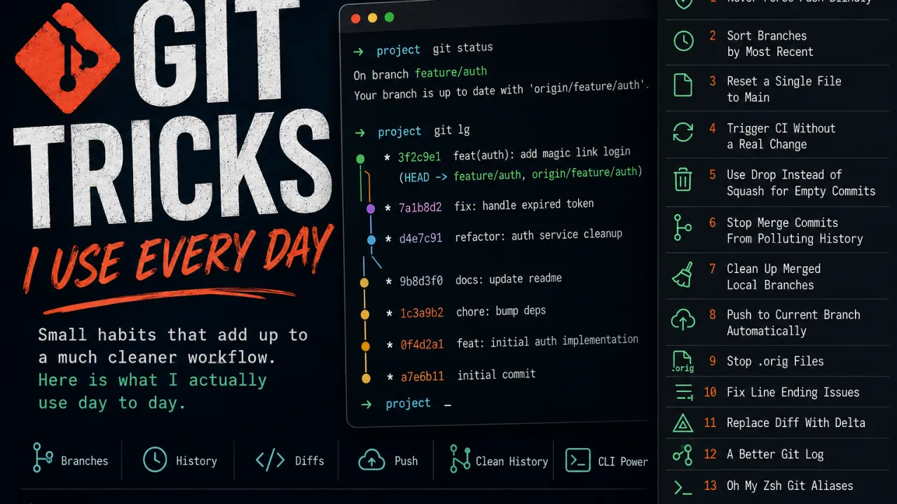Click the code brackets icon next to Diffs
Image resolution: width=897 pixels, height=504 pixels.
[270, 460]
